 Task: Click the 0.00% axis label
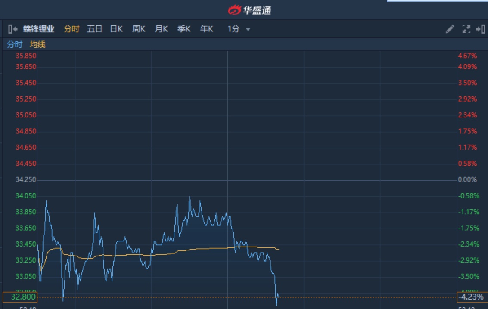click(467, 180)
